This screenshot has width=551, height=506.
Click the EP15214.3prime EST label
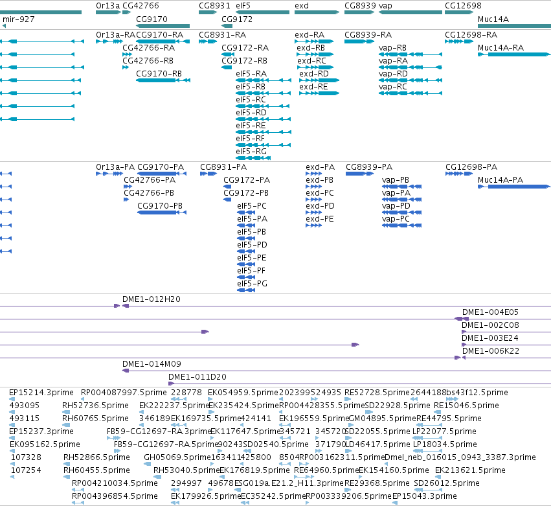coord(41,393)
